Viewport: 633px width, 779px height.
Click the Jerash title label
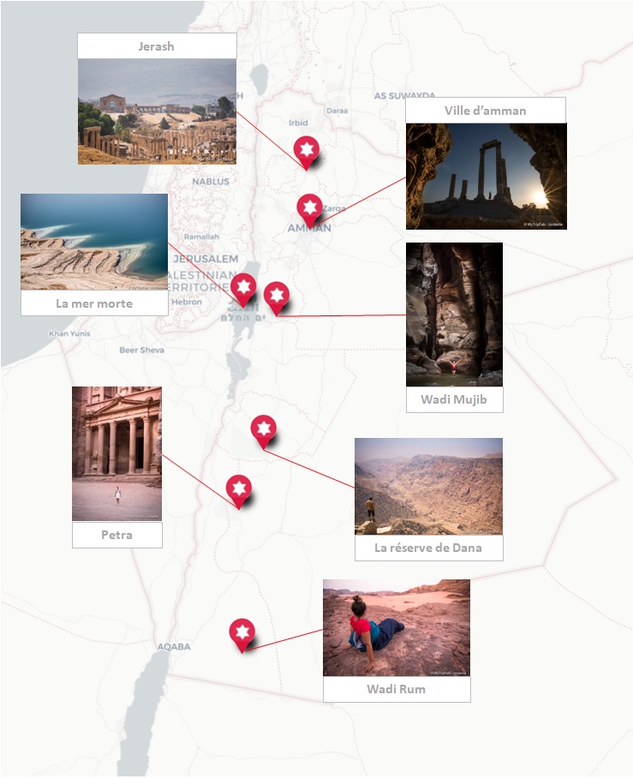coord(157,46)
